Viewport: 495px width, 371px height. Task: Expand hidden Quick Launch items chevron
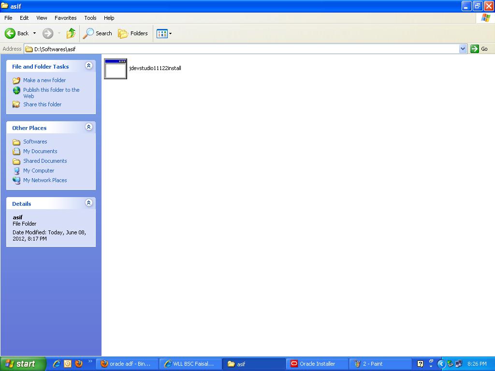[90, 361]
